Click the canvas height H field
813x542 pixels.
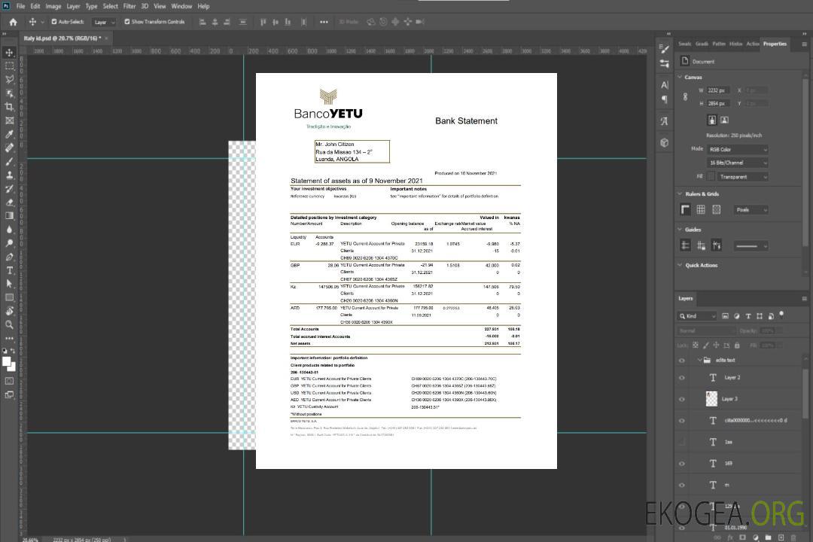(718, 103)
